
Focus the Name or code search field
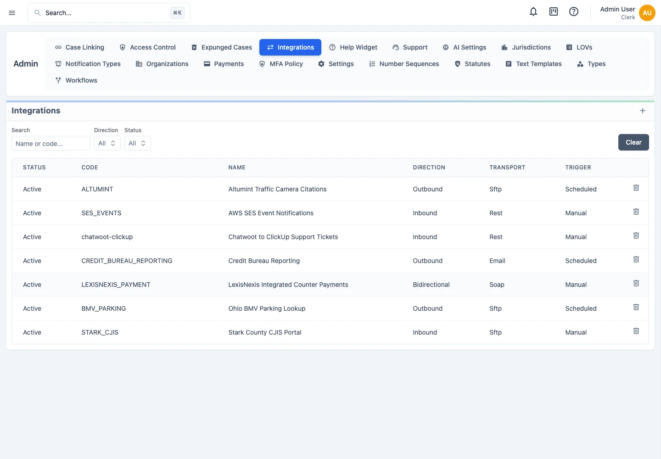point(51,143)
